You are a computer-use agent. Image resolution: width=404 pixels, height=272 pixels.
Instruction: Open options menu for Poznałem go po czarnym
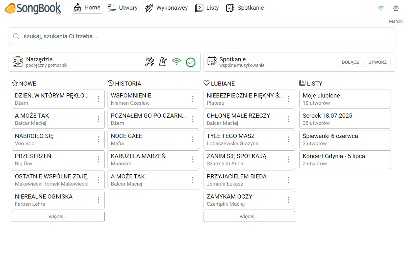tap(193, 119)
